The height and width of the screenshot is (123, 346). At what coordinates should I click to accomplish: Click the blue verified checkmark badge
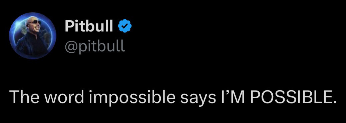point(125,26)
